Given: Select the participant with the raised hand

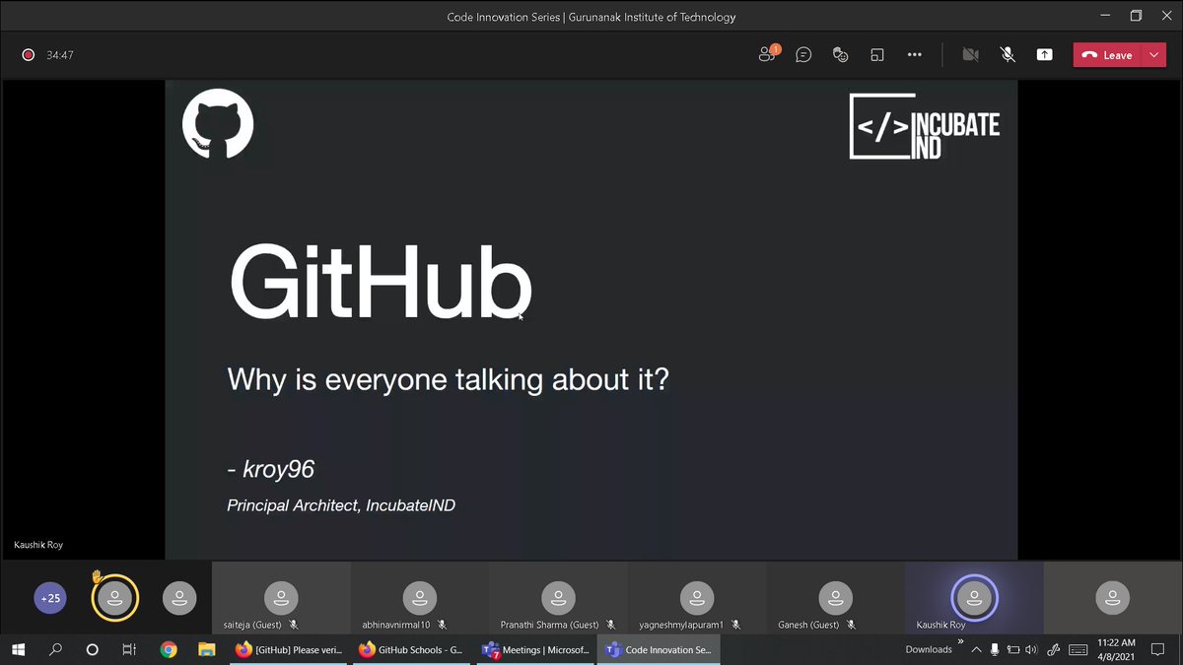Looking at the screenshot, I should click(x=115, y=598).
